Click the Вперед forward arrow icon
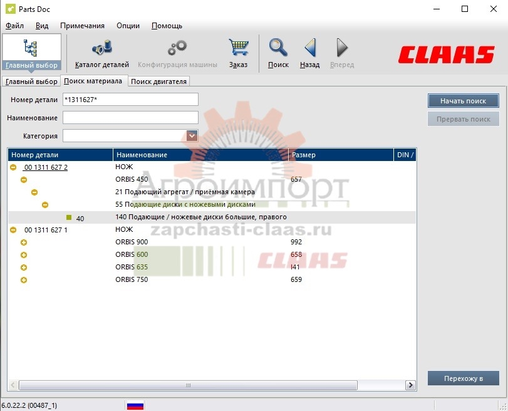The image size is (508, 411). 342,48
